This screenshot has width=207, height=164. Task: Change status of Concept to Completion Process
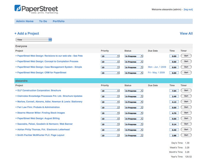(x=134, y=62)
